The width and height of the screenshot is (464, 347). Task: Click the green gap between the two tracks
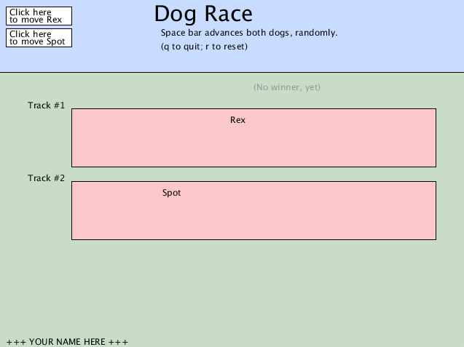255,175
